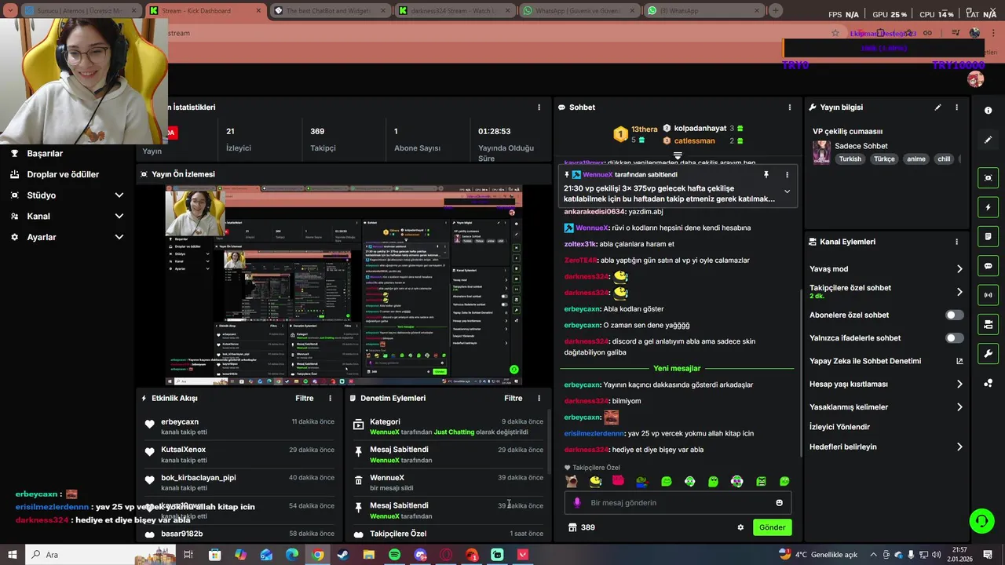Open Etkinlik Akışı three-dot menu
1005x565 pixels.
[x=330, y=399]
